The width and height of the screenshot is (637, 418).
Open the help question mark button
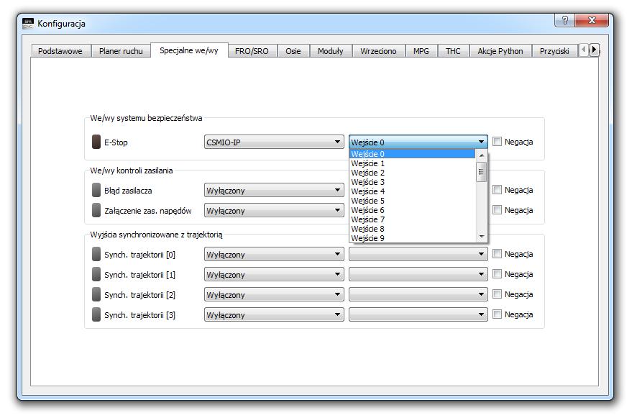click(564, 20)
